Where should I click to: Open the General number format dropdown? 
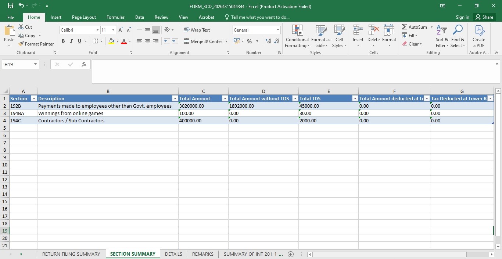[x=278, y=30]
